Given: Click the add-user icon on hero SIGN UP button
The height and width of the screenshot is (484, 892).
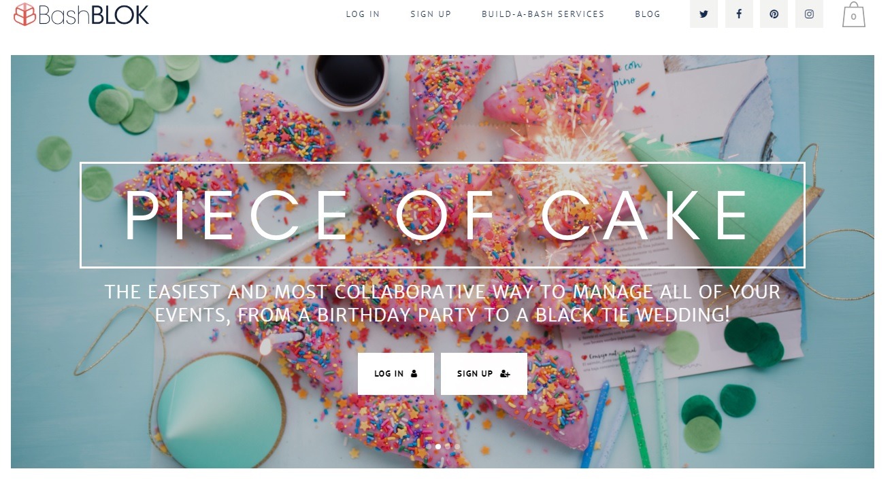Looking at the screenshot, I should point(505,374).
